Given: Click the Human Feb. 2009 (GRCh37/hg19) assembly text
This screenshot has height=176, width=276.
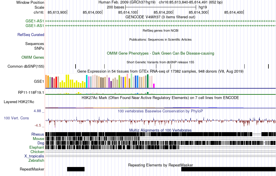Looking at the screenshot, I should (x=127, y=2).
